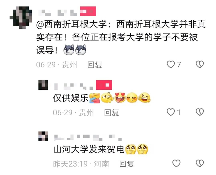216x175 pixels.
Task: Like the 西南折耳根大学 comment with heart icon
Action: pos(171,64)
